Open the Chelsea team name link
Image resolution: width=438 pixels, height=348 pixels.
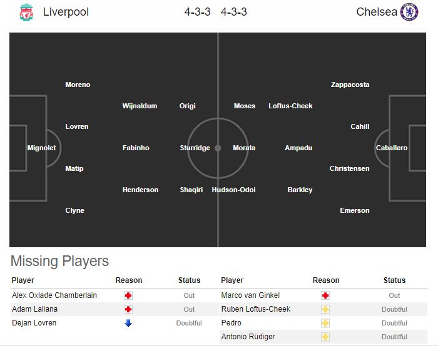pyautogui.click(x=376, y=12)
